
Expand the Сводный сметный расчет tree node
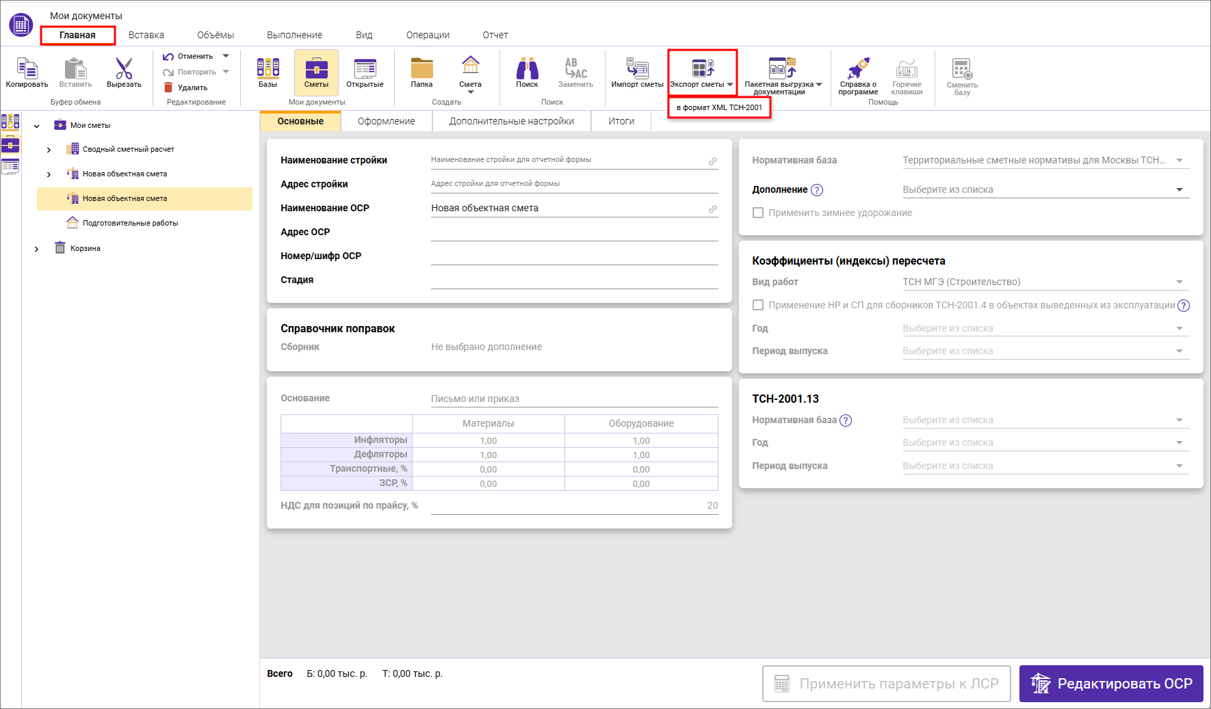pos(49,150)
